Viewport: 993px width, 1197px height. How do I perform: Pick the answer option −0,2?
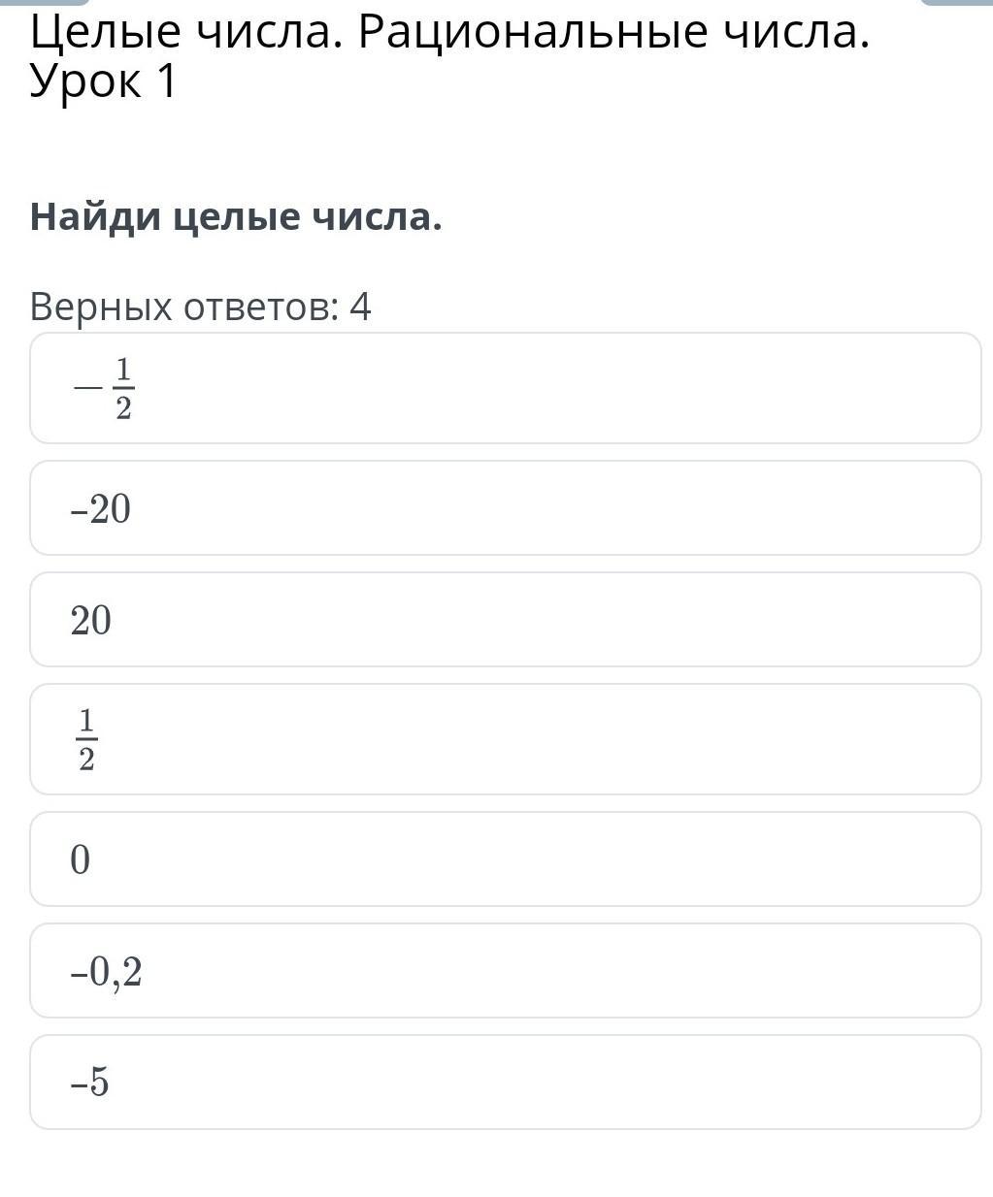pos(505,971)
